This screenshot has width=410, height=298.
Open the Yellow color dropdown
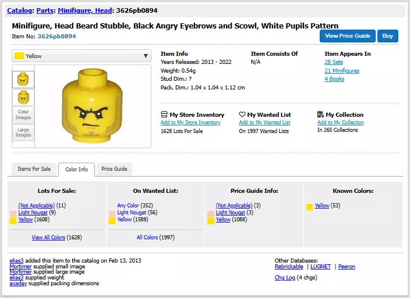82,56
